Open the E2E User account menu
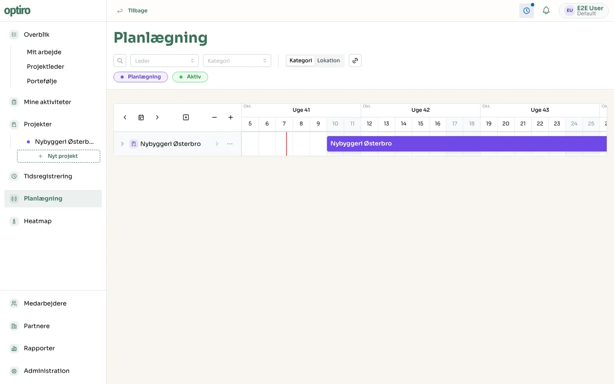 click(x=583, y=11)
